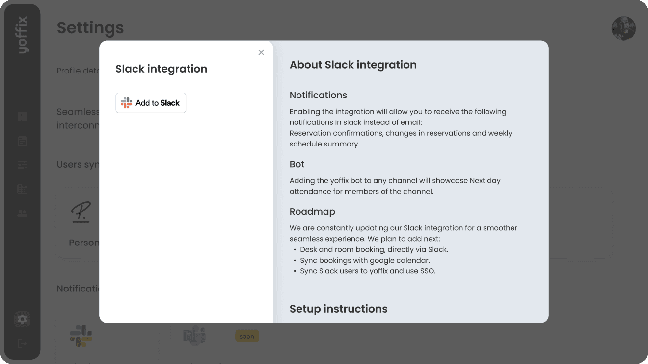Open the settings gear icon in sidebar
Viewport: 648px width, 364px height.
pos(22,319)
